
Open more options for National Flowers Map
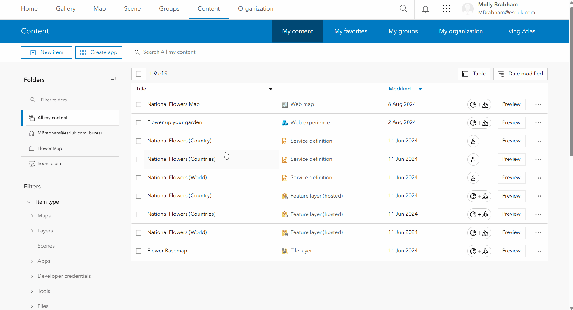[x=538, y=105]
